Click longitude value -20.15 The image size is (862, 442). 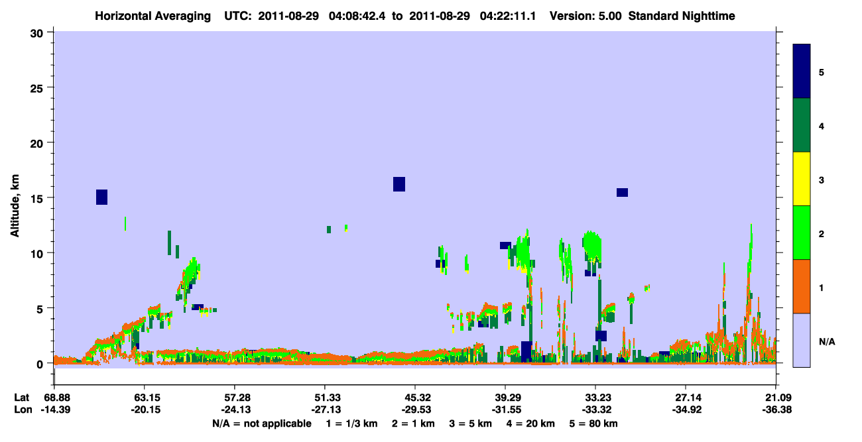[x=145, y=410]
